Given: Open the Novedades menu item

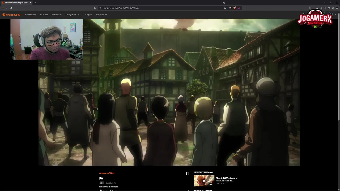Looking at the screenshot, I should pyautogui.click(x=30, y=15).
